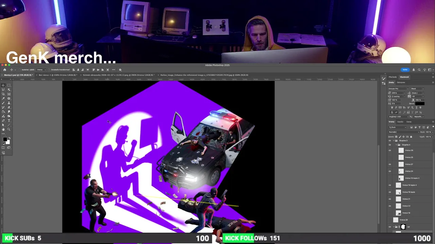This screenshot has width=435, height=244.
Task: Apply Faux Bold in Znaky panel
Action: [392, 107]
